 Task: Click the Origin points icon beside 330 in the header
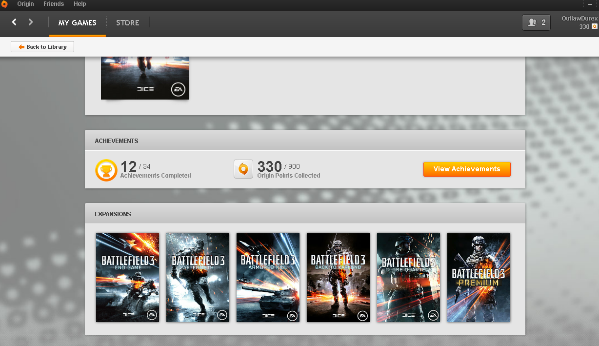coord(595,27)
